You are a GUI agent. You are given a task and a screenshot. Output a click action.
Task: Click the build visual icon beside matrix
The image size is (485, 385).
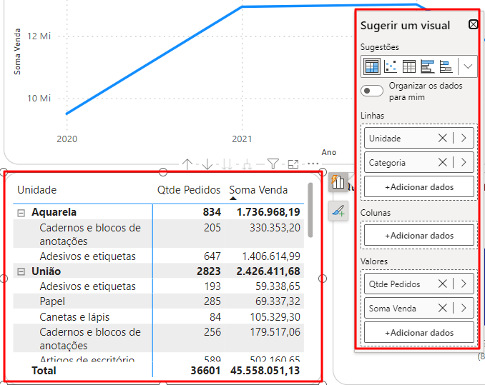click(x=338, y=183)
